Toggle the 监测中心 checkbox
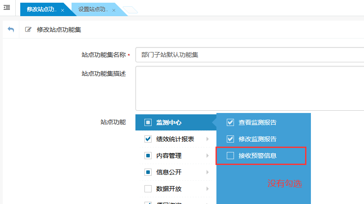Screen dimensions: 364x204 [148, 122]
